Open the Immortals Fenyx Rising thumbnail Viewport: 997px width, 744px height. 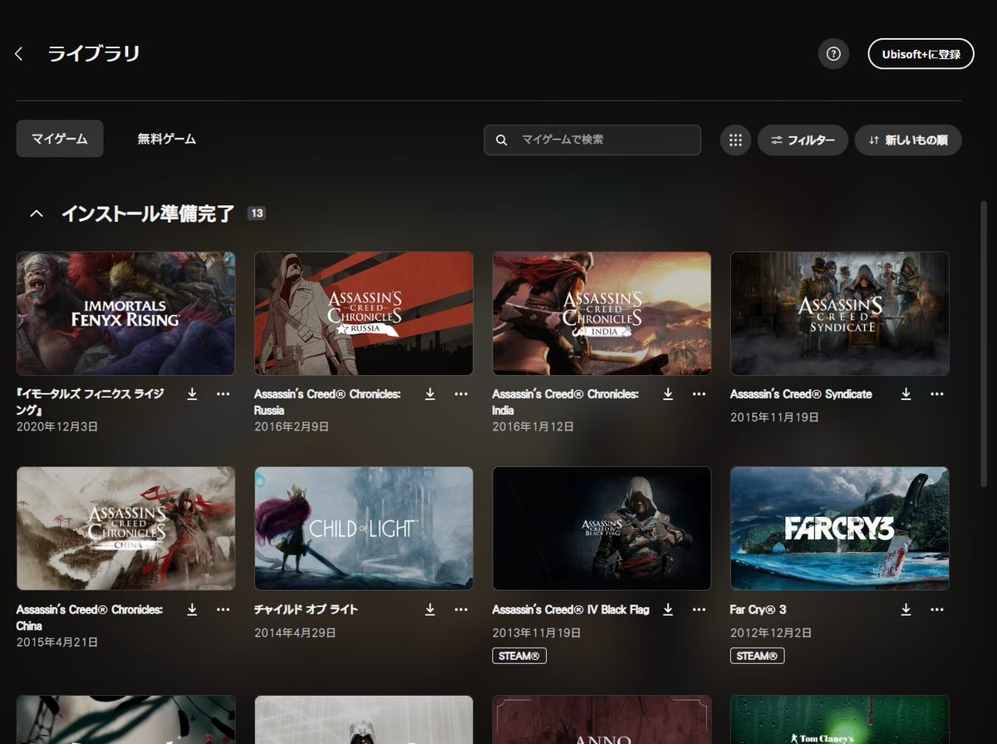coord(125,313)
